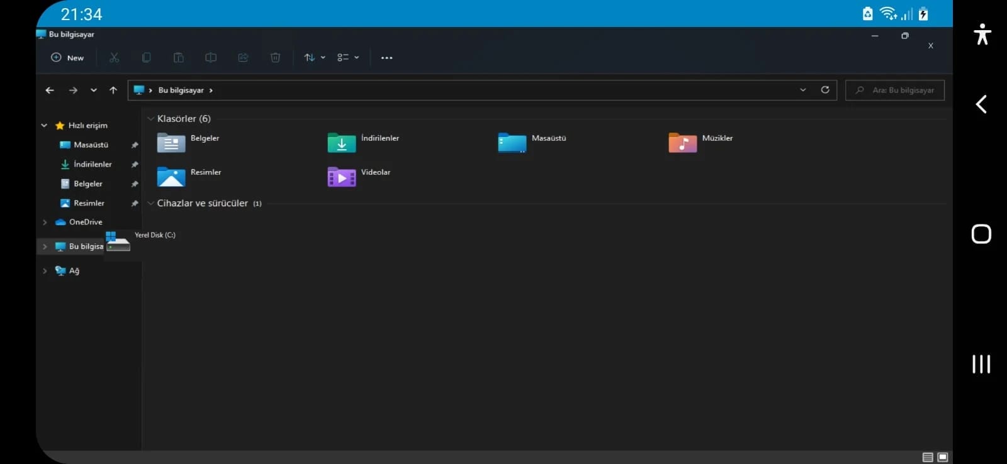The width and height of the screenshot is (1007, 464).
Task: Click the Share icon in toolbar
Action: pos(243,58)
